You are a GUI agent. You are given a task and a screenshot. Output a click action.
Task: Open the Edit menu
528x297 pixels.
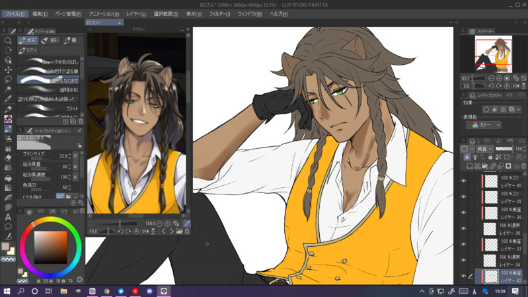[x=40, y=14]
